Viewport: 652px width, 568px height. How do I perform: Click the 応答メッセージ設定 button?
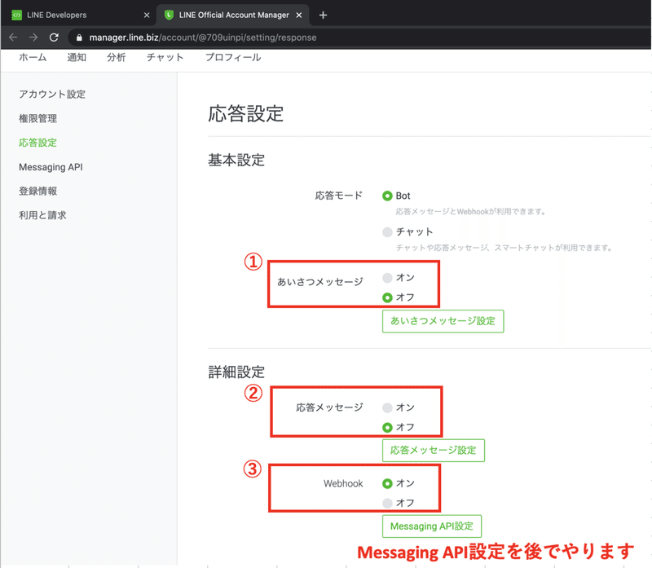(434, 450)
